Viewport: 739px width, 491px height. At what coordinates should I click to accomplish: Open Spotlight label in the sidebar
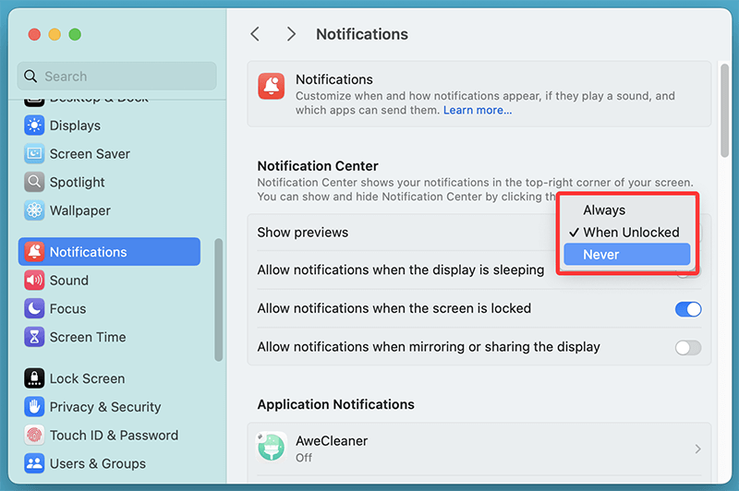click(x=78, y=182)
